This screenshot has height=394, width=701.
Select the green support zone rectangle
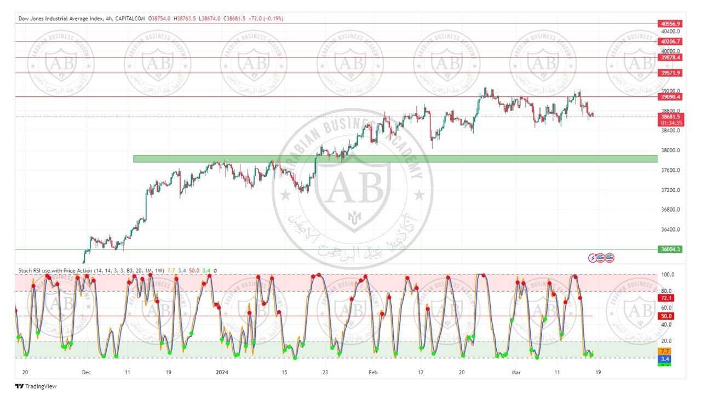(x=395, y=159)
